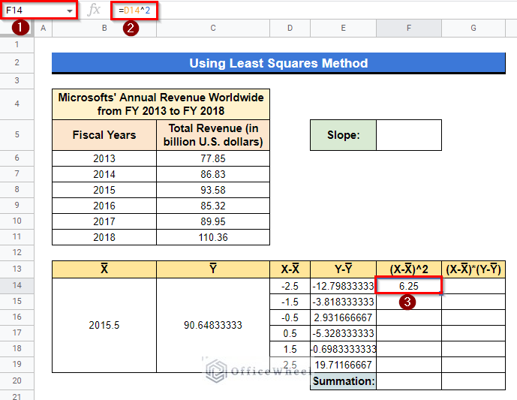Viewport: 517px width, 400px height.
Task: Select the cell containing 2013
Action: (104, 158)
